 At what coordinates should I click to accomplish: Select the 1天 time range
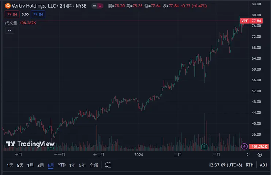[10, 165]
